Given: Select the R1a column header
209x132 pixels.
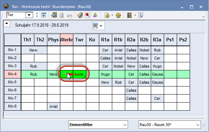Looking at the screenshot, I should [x=105, y=40].
